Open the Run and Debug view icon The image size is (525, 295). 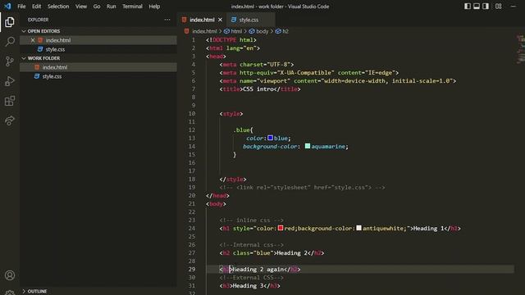point(10,81)
